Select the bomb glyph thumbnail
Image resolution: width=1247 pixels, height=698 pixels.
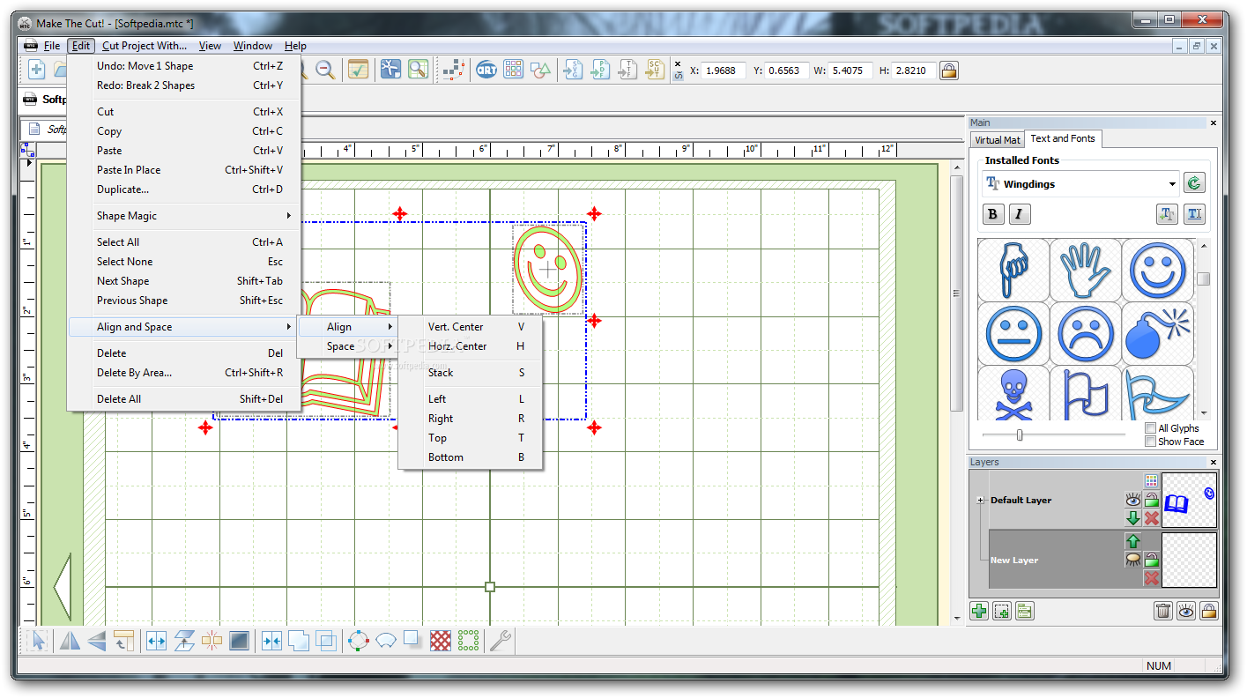coord(1157,333)
